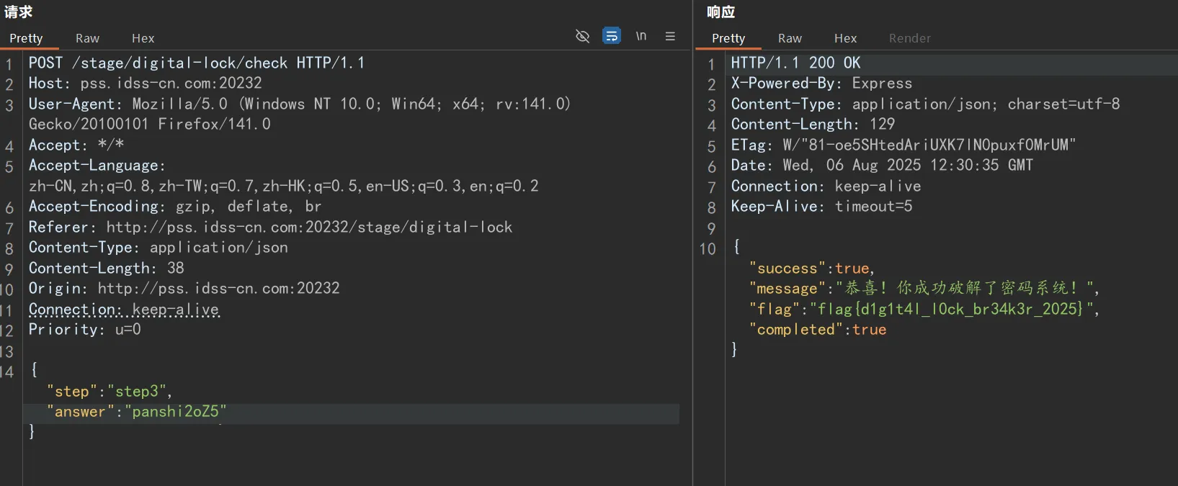Switch to request Raw tab
This screenshot has height=486, width=1178.
click(x=87, y=38)
